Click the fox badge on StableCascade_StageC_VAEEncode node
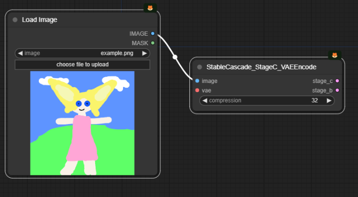The height and width of the screenshot is (197, 358). click(x=334, y=56)
